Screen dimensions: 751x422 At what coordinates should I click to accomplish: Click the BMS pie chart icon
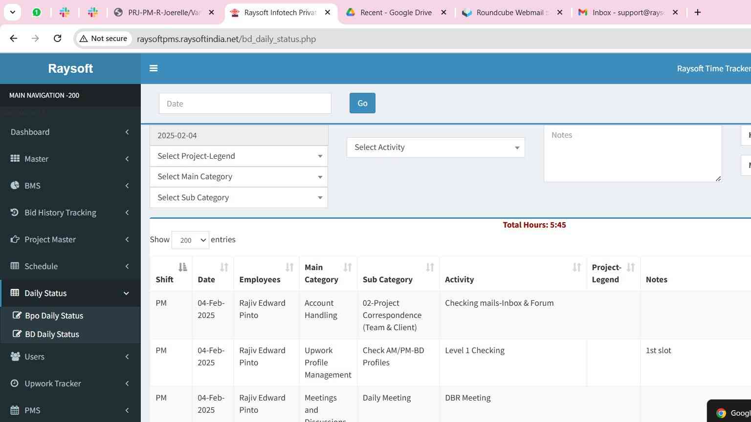coord(15,186)
